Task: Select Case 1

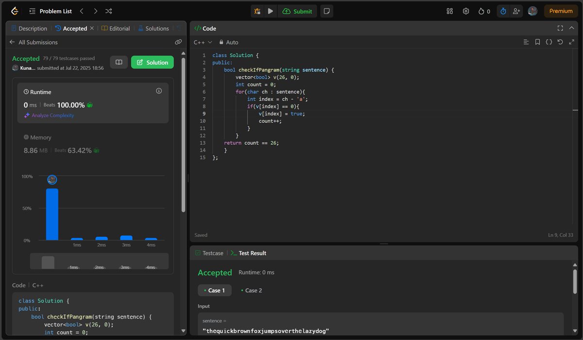Action: click(214, 290)
